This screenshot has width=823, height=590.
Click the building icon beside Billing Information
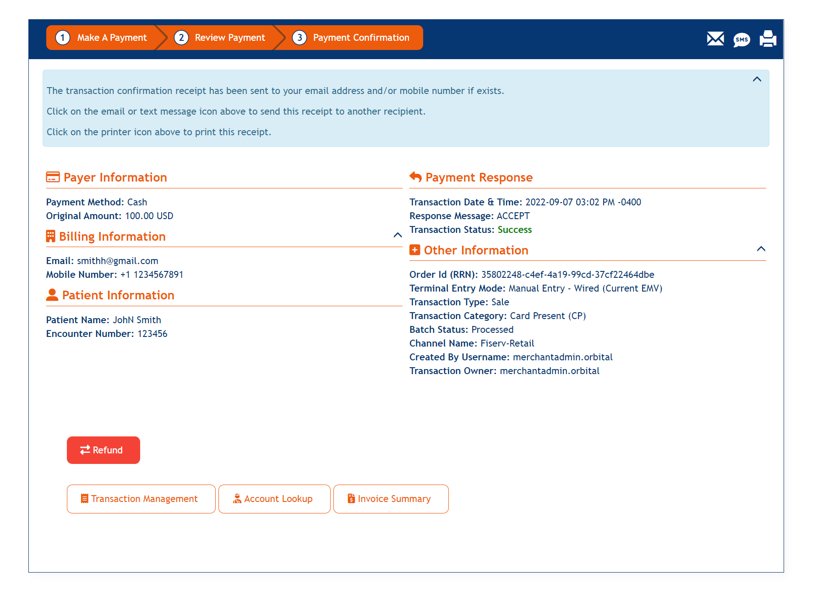[50, 236]
